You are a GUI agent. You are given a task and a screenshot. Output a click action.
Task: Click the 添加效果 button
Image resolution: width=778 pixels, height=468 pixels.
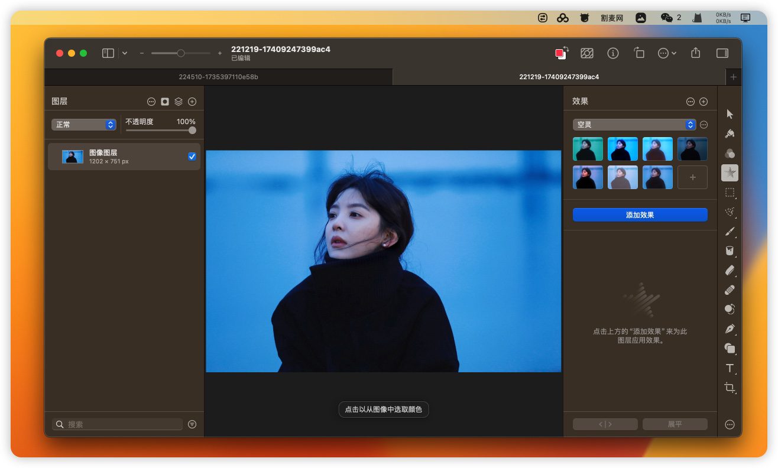click(640, 215)
